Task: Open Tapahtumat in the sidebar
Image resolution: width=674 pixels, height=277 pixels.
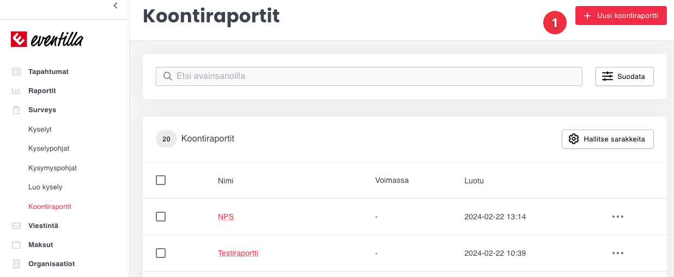Action: pyautogui.click(x=48, y=71)
